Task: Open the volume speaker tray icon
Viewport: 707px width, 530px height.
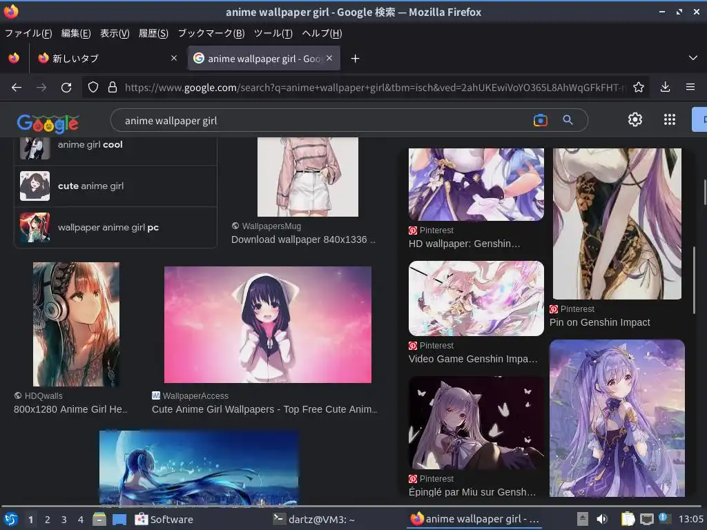Action: pos(602,519)
